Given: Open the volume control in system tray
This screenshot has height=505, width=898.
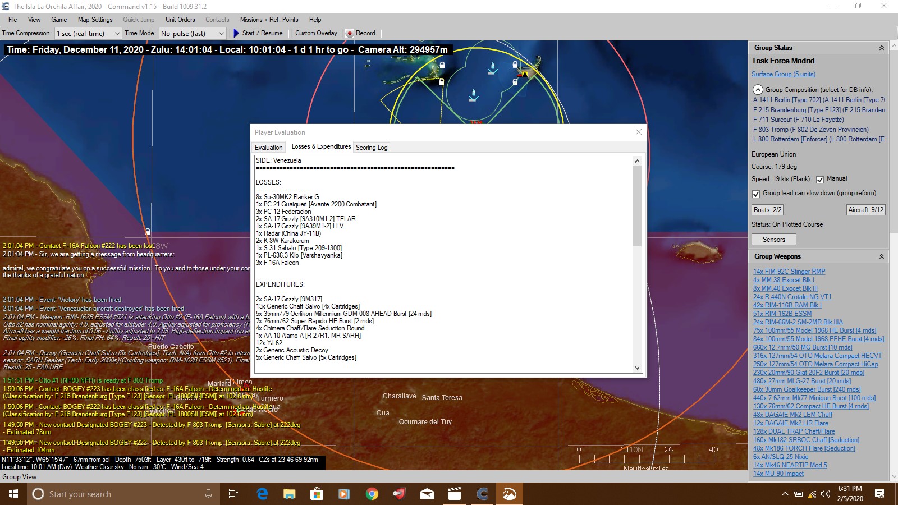Looking at the screenshot, I should tap(825, 494).
